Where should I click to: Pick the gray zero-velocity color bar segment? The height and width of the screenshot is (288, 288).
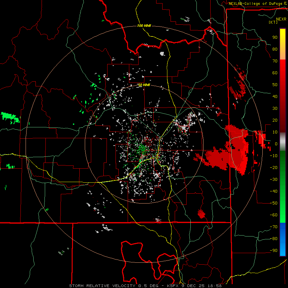(x=283, y=142)
